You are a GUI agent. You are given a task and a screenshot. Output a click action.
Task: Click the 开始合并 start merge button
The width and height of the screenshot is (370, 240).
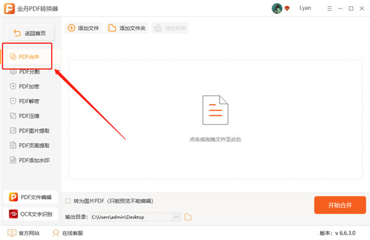pos(340,205)
